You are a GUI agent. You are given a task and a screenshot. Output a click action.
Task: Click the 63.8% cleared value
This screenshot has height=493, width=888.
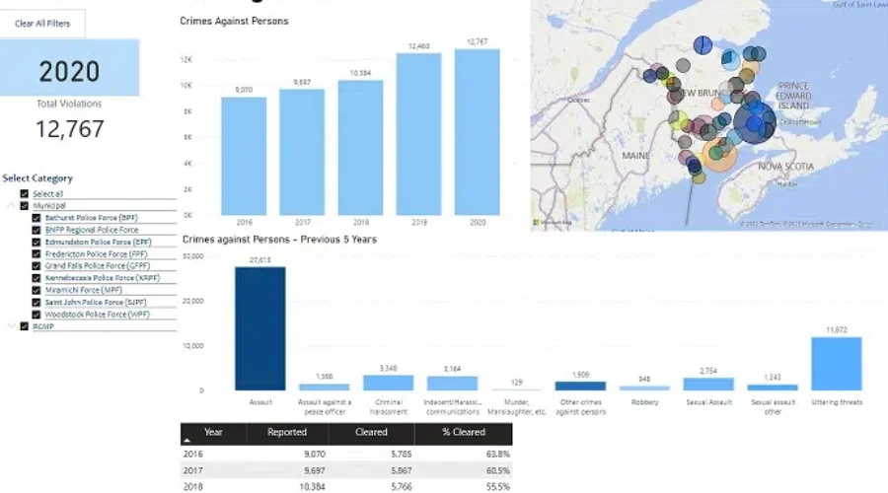pos(498,454)
